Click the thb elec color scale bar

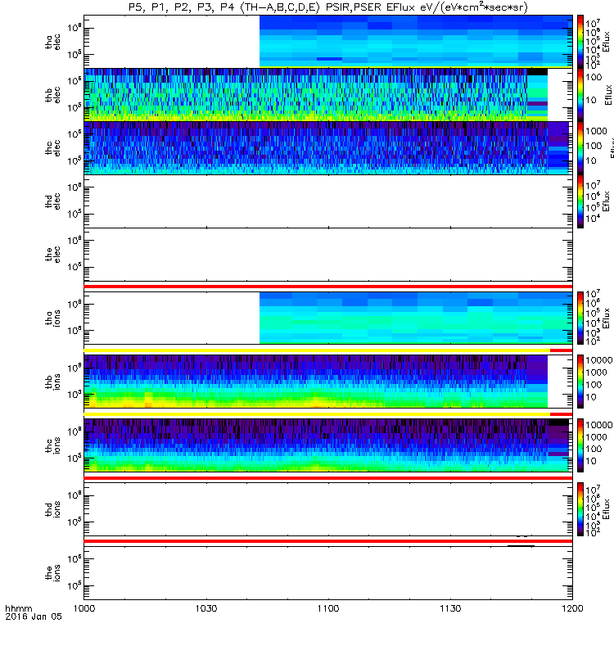pos(580,95)
